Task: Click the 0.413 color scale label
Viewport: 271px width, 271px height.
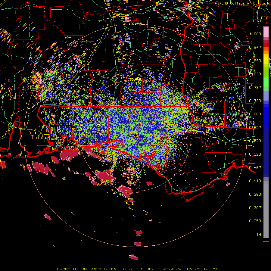Action: [255, 181]
